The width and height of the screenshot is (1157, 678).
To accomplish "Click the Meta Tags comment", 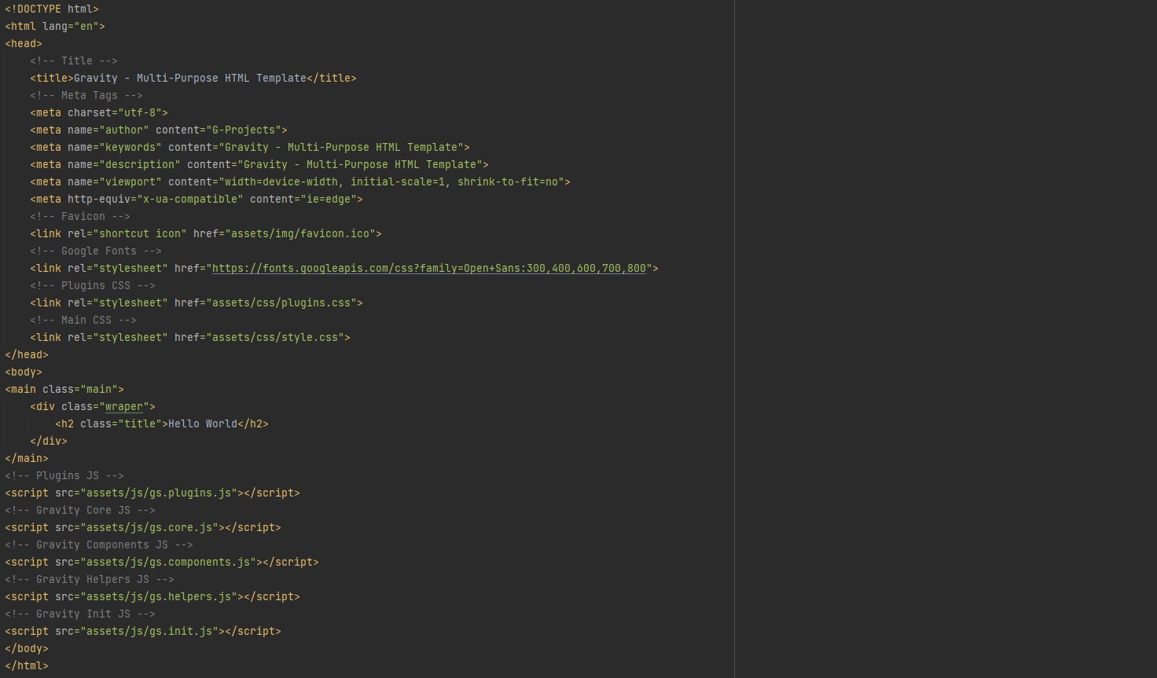I will pos(86,96).
